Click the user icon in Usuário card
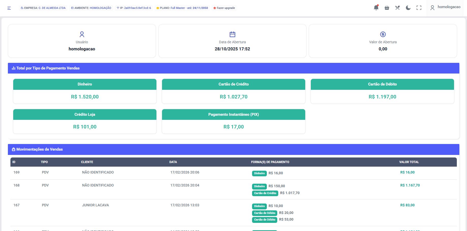467x231 pixels. [x=82, y=34]
